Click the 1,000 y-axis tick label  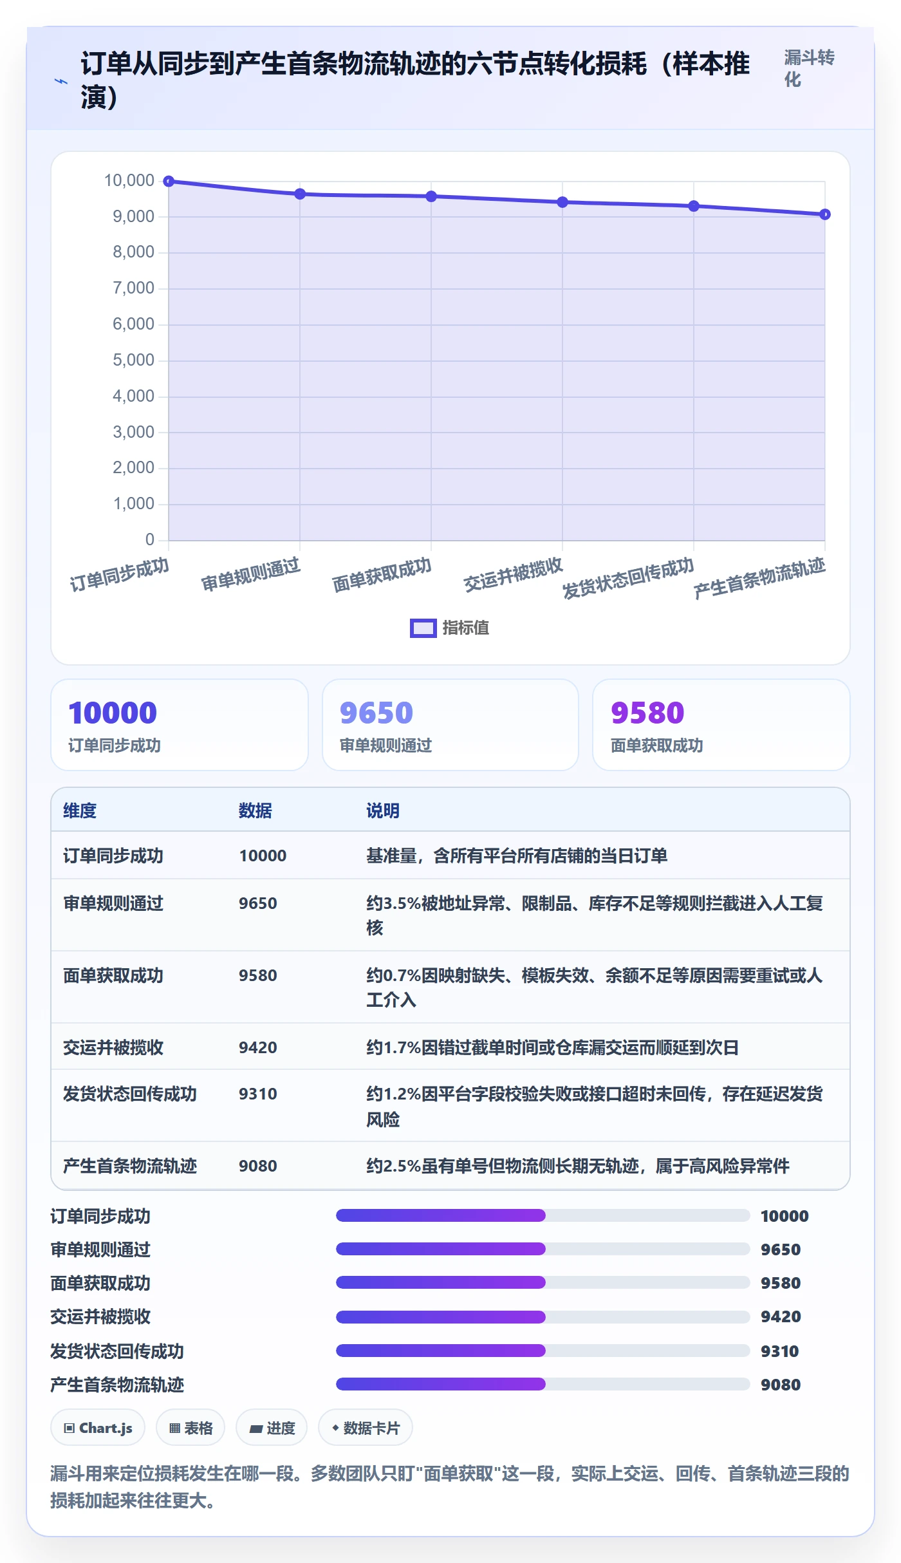coord(134,503)
